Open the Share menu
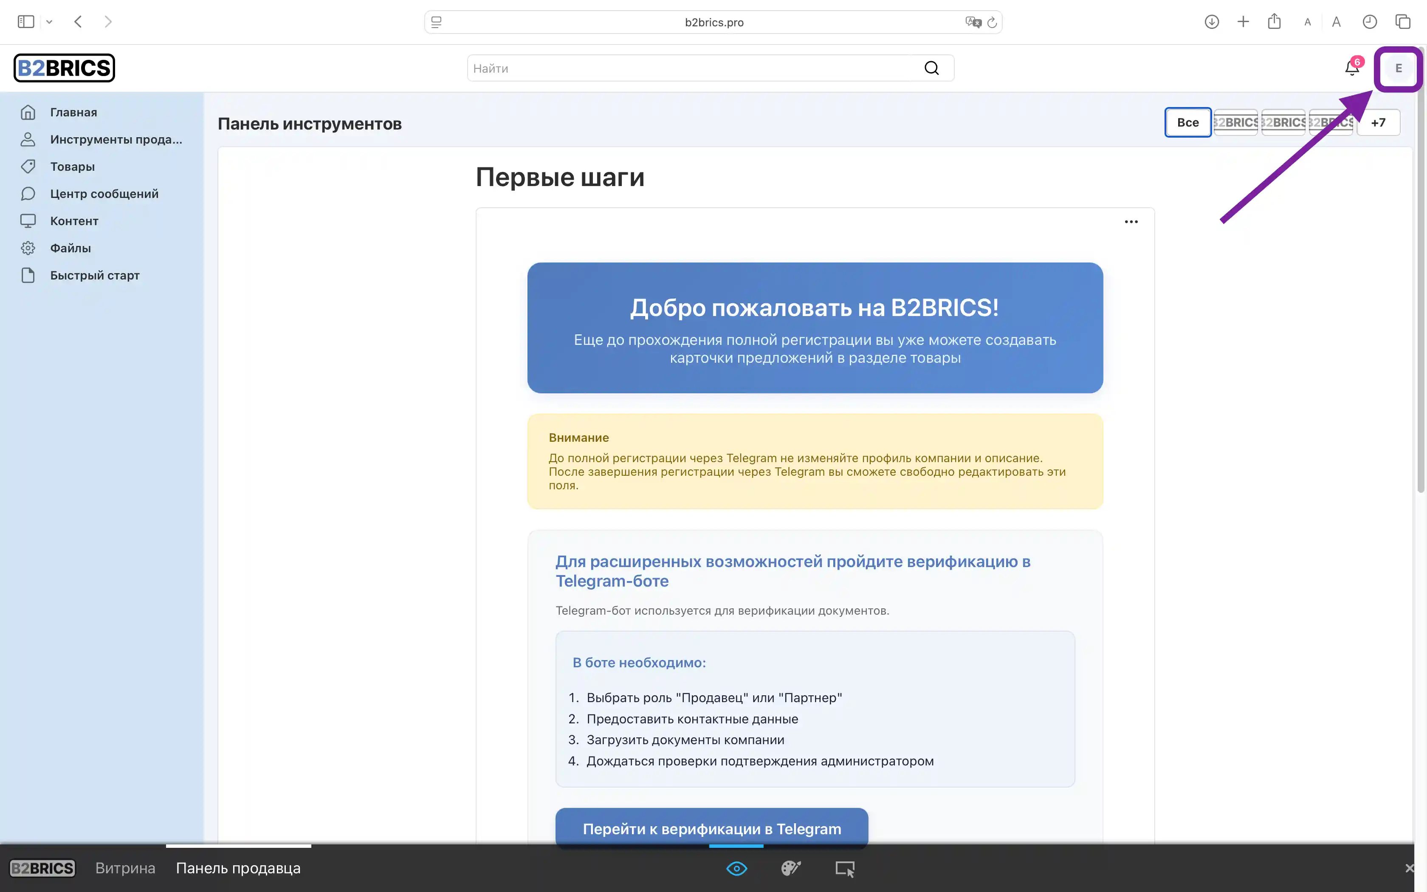 click(x=1274, y=21)
